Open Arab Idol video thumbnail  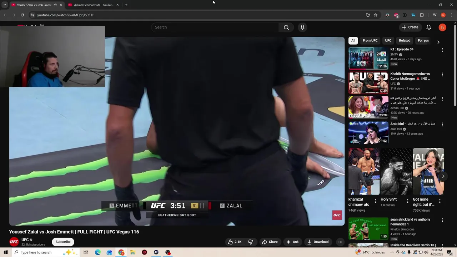click(368, 133)
